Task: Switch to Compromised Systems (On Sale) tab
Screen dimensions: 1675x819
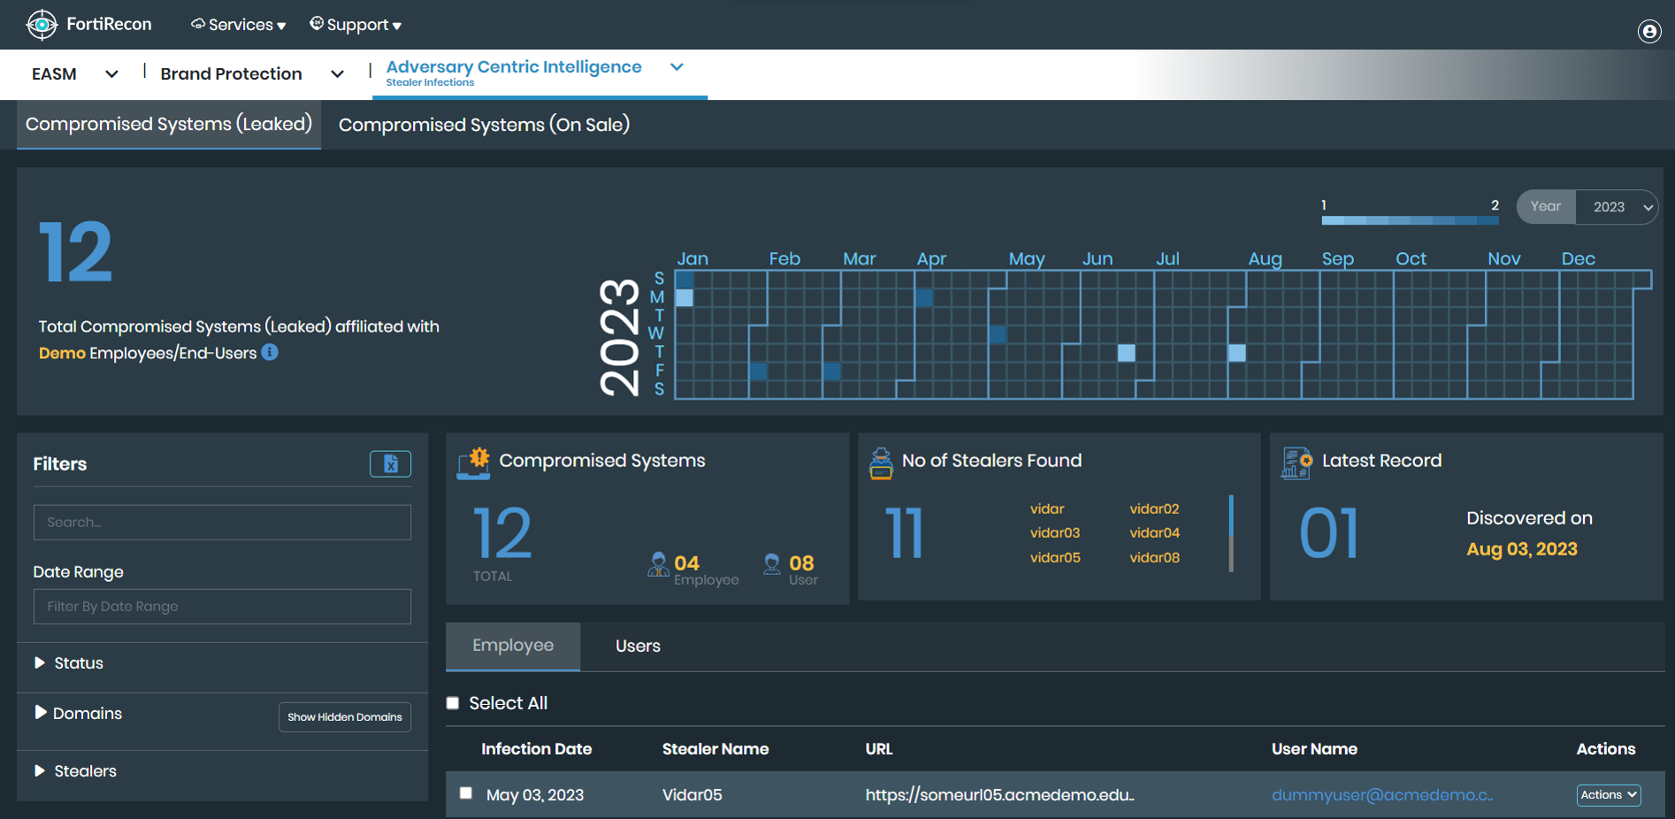Action: coord(485,125)
